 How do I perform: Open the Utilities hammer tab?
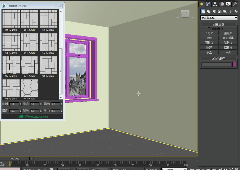coord(235,4)
